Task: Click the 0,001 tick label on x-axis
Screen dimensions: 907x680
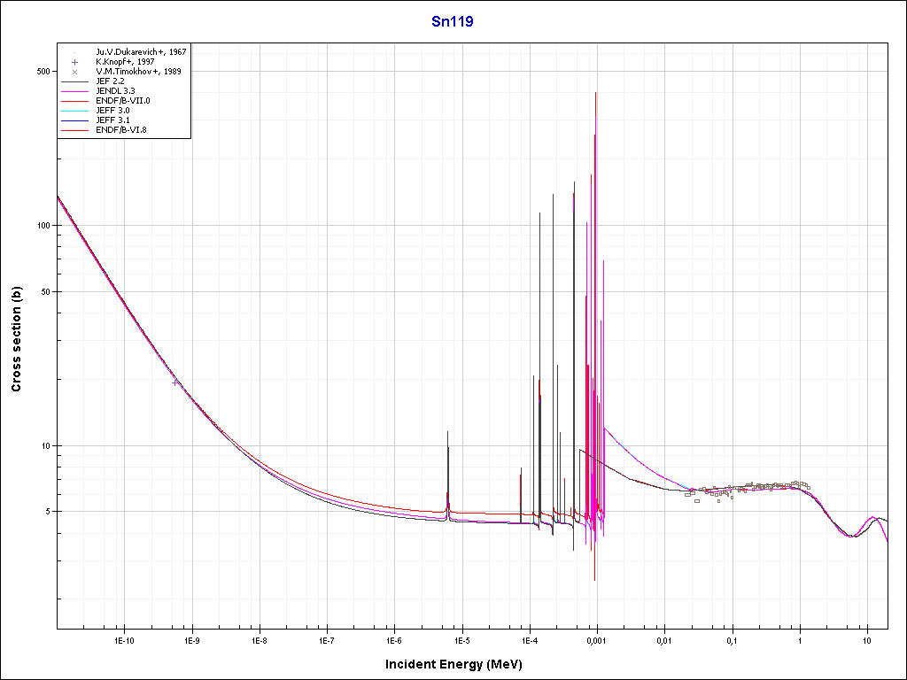Action: click(x=596, y=639)
